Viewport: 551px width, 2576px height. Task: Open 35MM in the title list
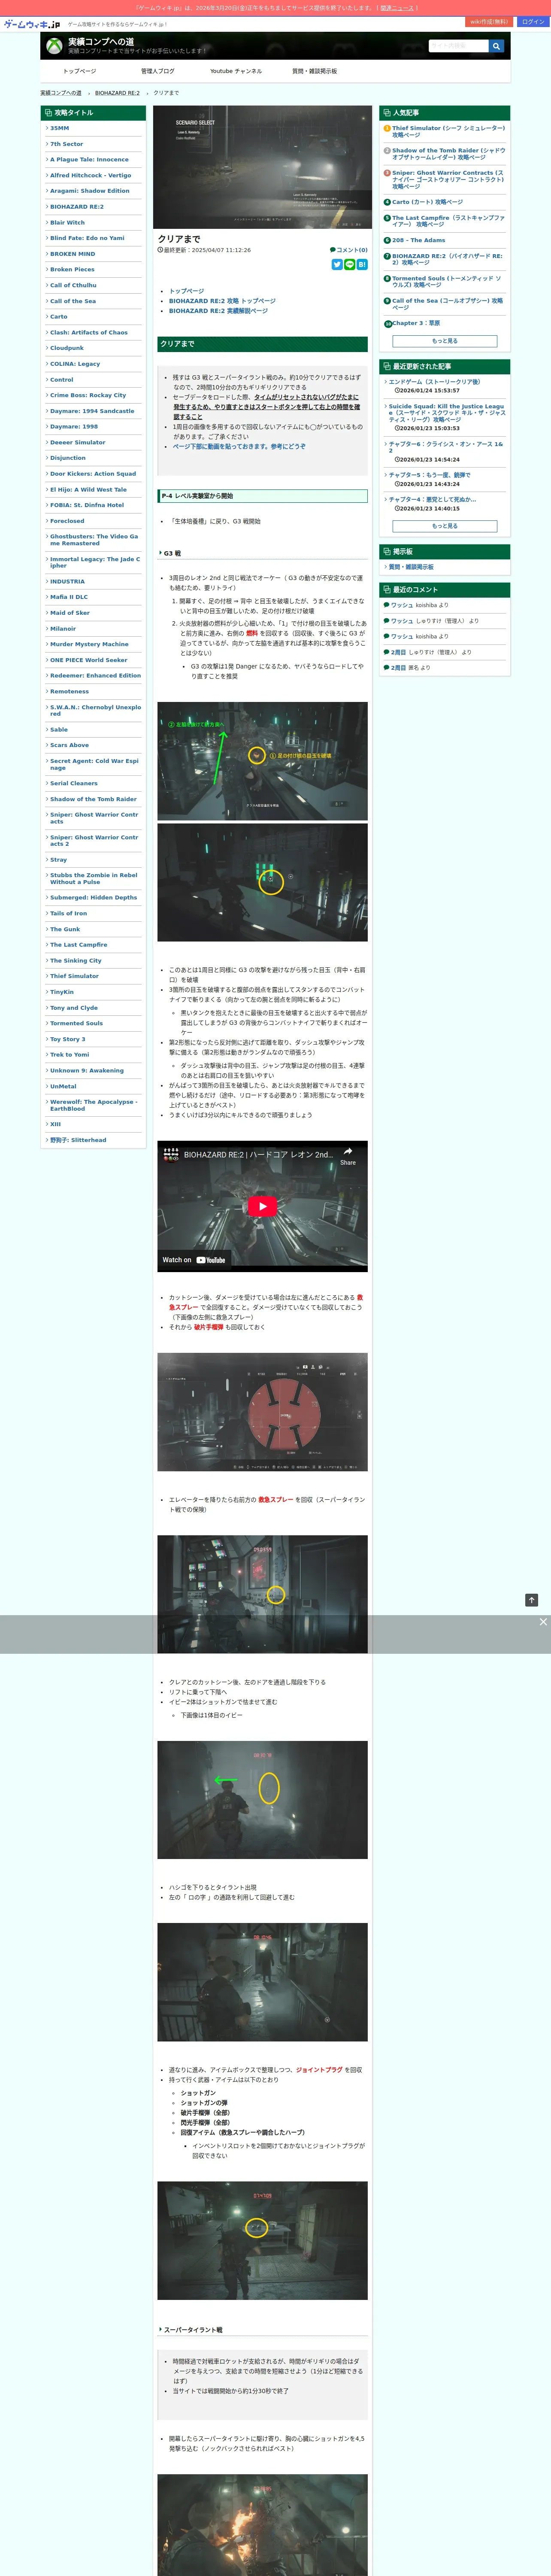(x=60, y=128)
